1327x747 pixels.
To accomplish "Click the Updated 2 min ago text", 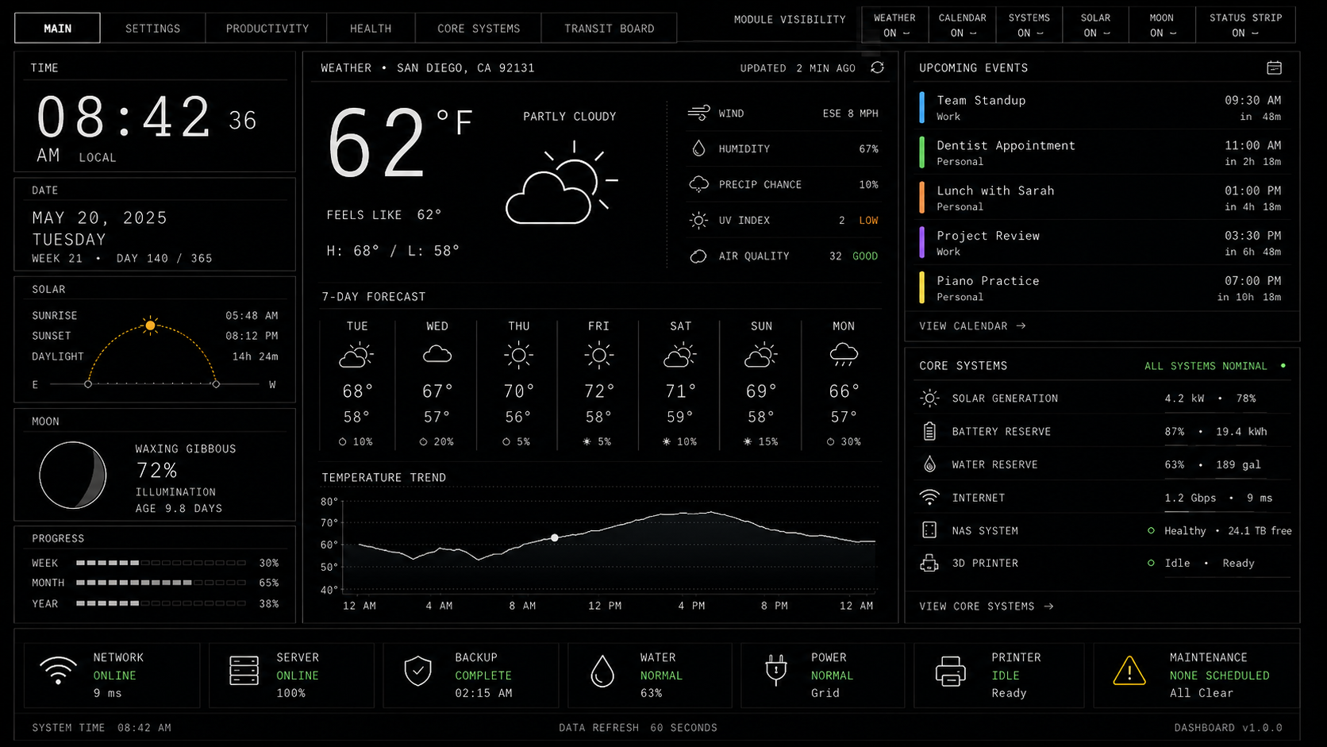I will (x=798, y=68).
